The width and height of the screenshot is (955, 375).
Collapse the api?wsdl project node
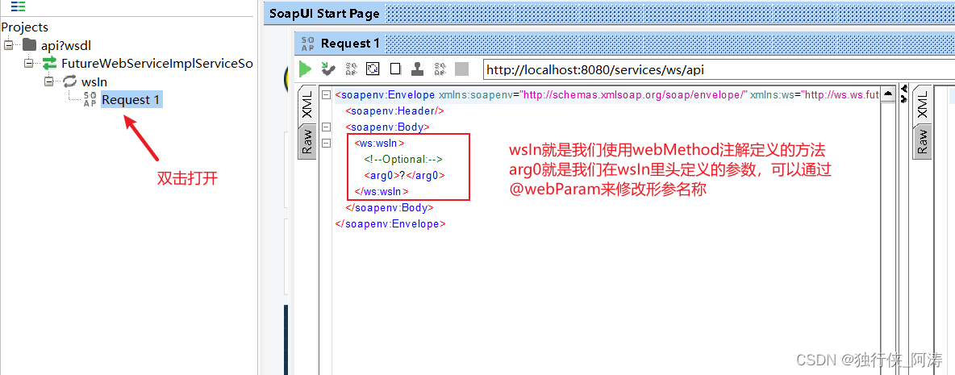coord(9,45)
